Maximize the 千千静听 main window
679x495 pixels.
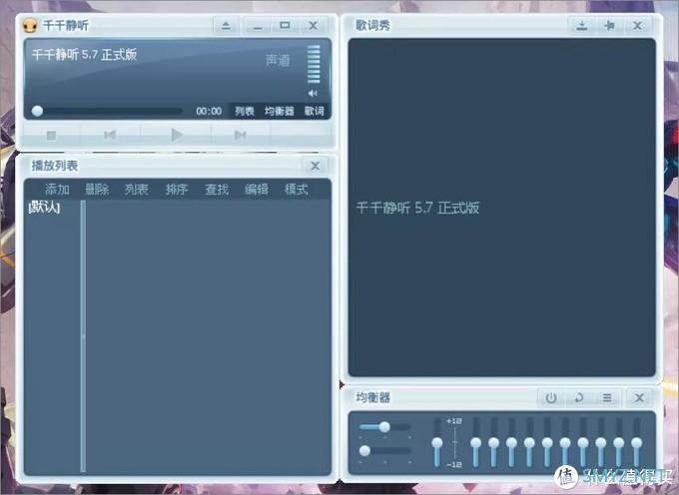pos(285,26)
